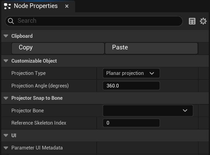Click the Reference Skeleton Index label
The image size is (210, 155).
coord(39,123)
